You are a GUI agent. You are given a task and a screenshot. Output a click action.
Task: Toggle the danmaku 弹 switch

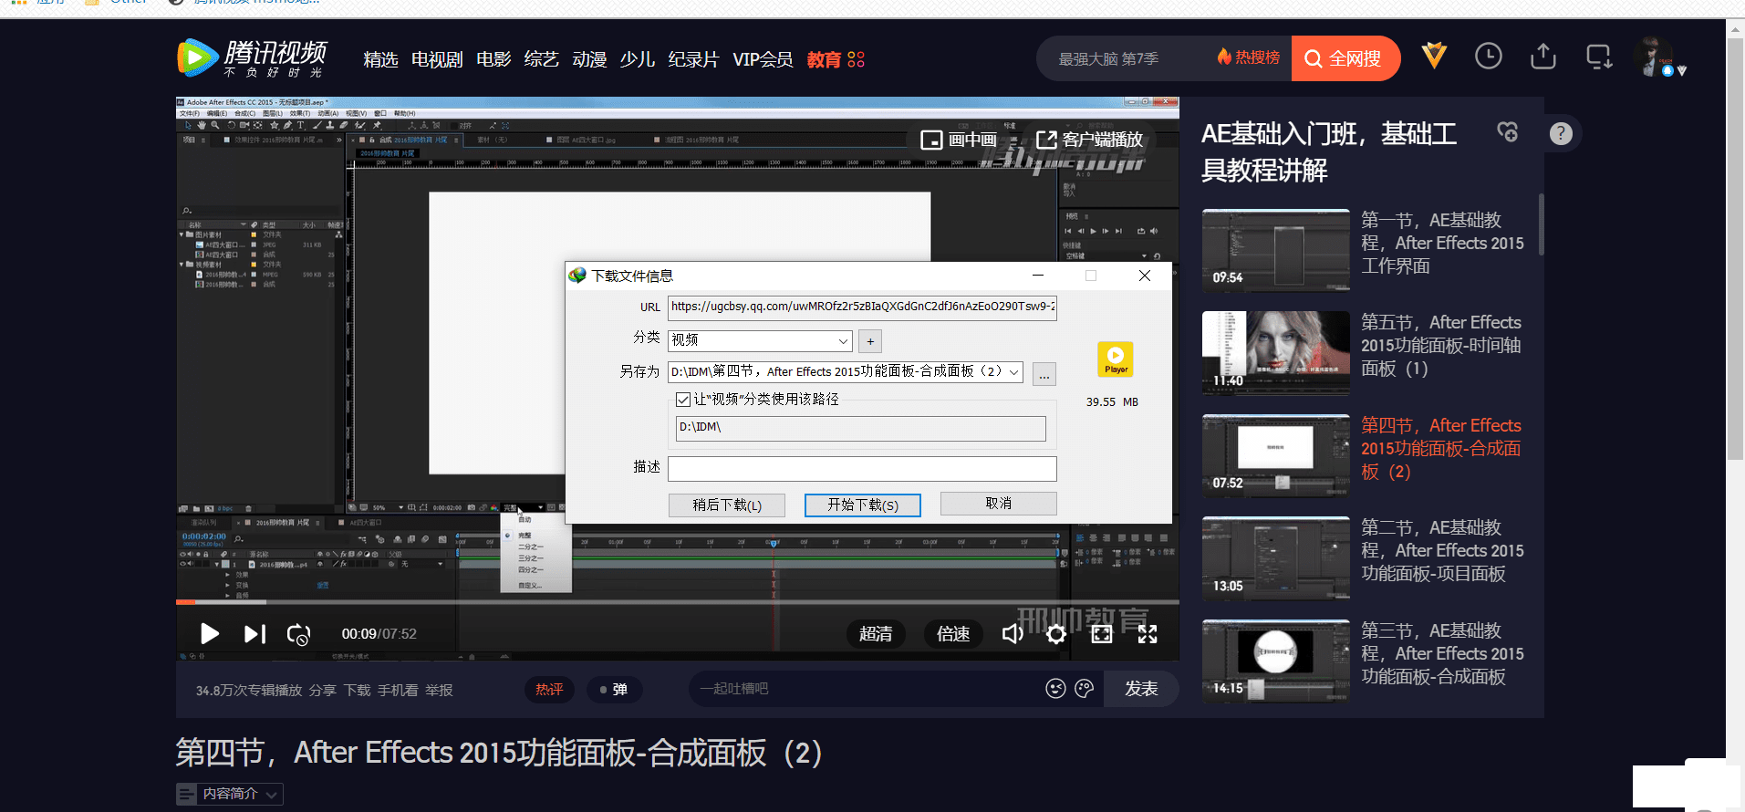tap(614, 690)
